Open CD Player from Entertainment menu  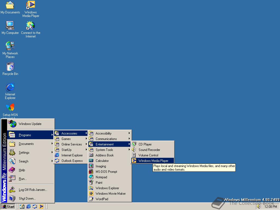coord(153,144)
